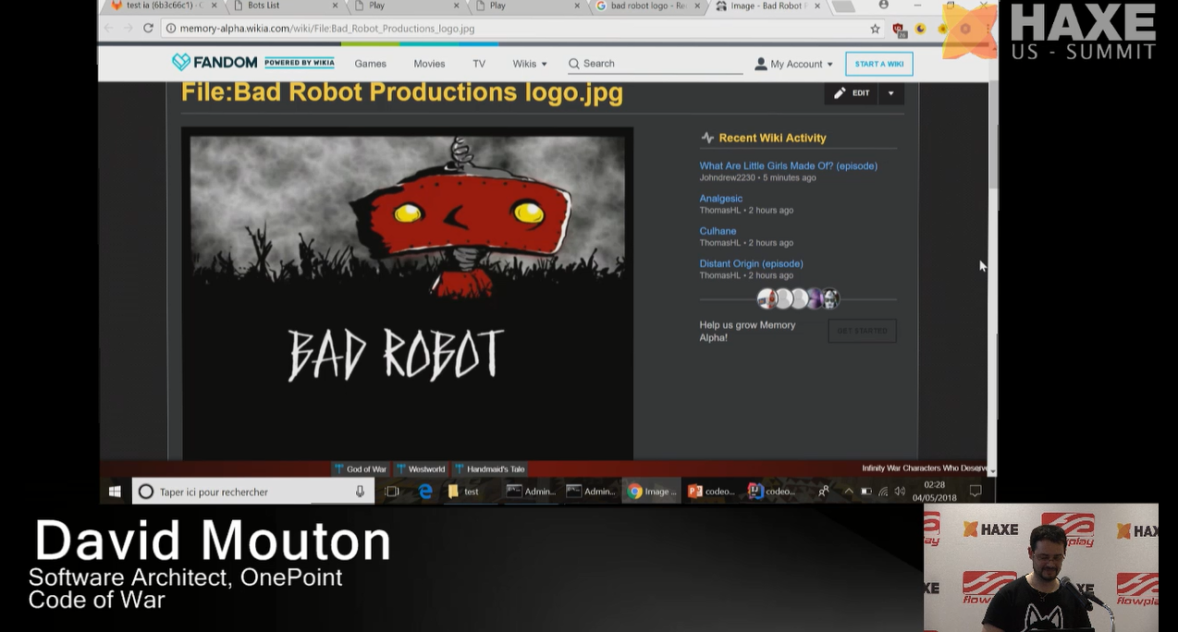Expand the Wikis dropdown menu
The width and height of the screenshot is (1178, 632).
point(530,64)
